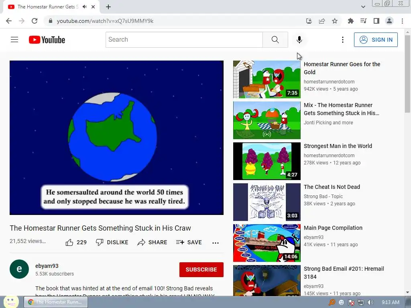Subscribe to ebyam93 channel

(x=201, y=269)
